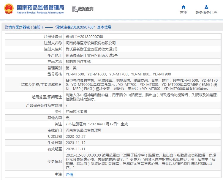This screenshot has width=223, height=180.
Task: Click the 变更情况 change history text
Action: (x=141, y=162)
